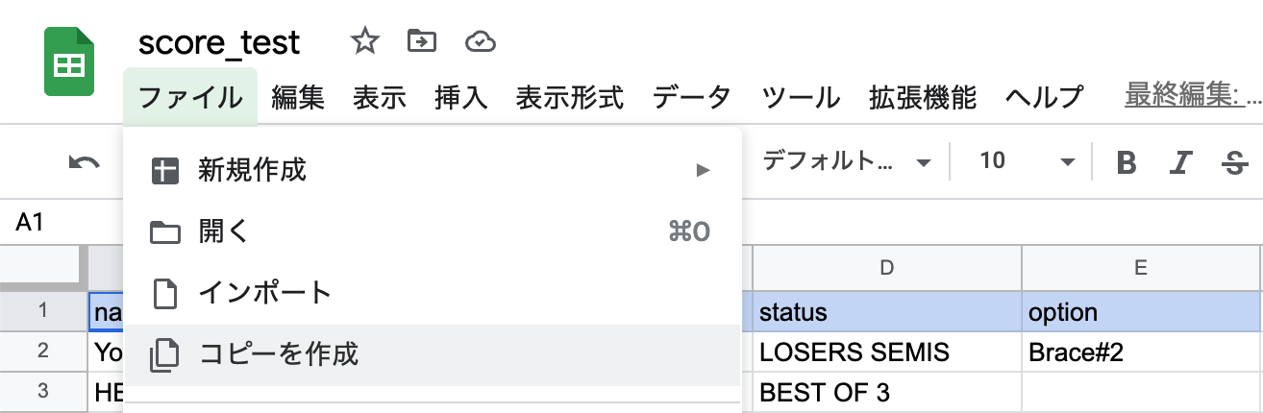Click the undo arrow icon
This screenshot has height=413, width=1263.
pos(85,162)
